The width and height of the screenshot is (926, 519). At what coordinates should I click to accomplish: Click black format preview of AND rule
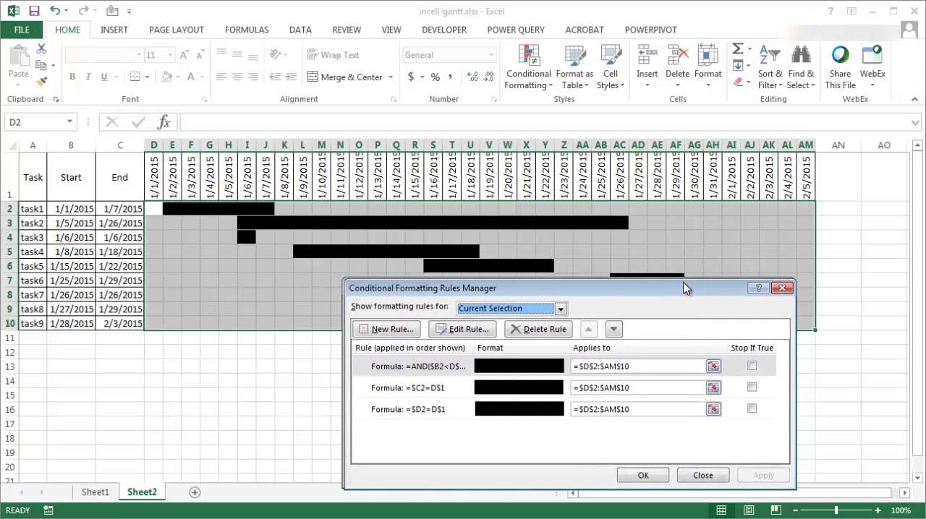point(519,366)
